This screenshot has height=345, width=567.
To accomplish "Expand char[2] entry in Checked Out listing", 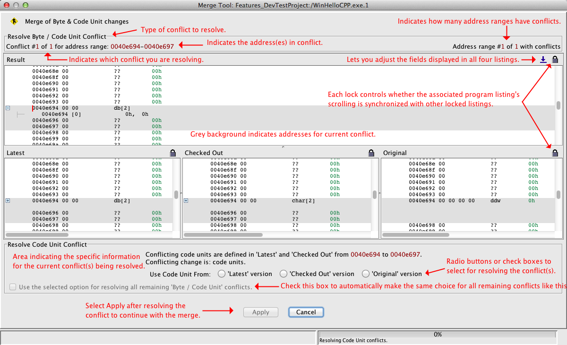I will tap(186, 201).
